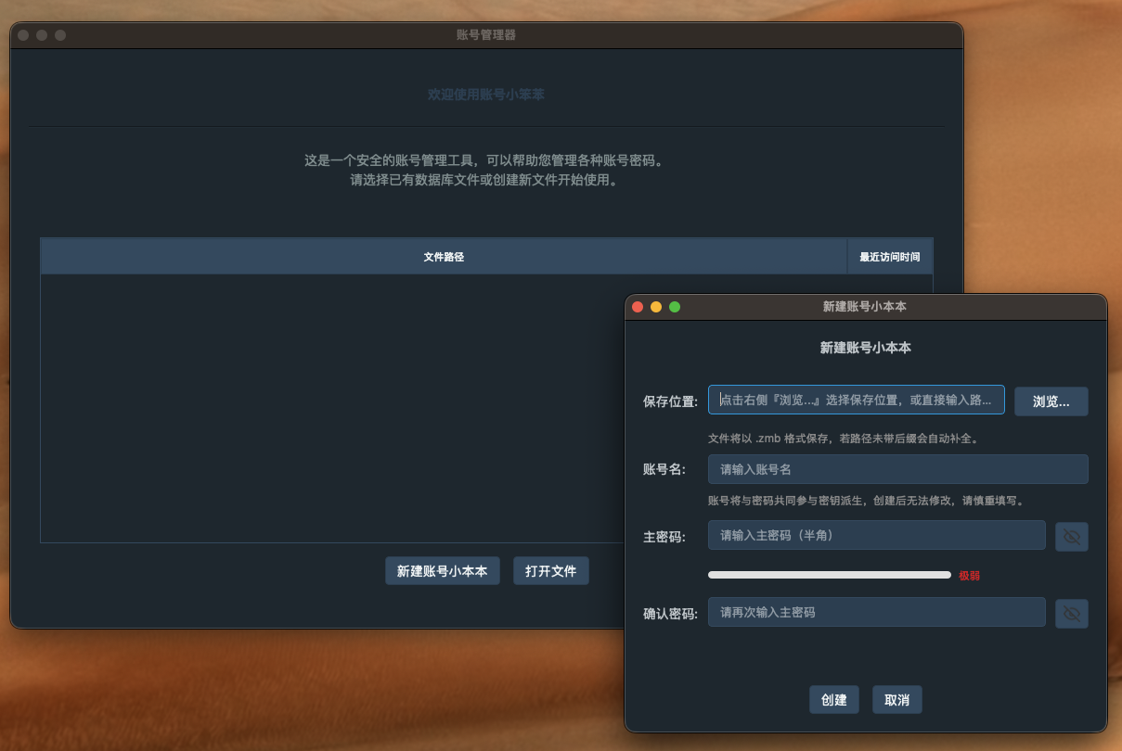The height and width of the screenshot is (751, 1122).
Task: Minimize the 新建账号小本本 dialog with the yellow button
Action: 656,307
